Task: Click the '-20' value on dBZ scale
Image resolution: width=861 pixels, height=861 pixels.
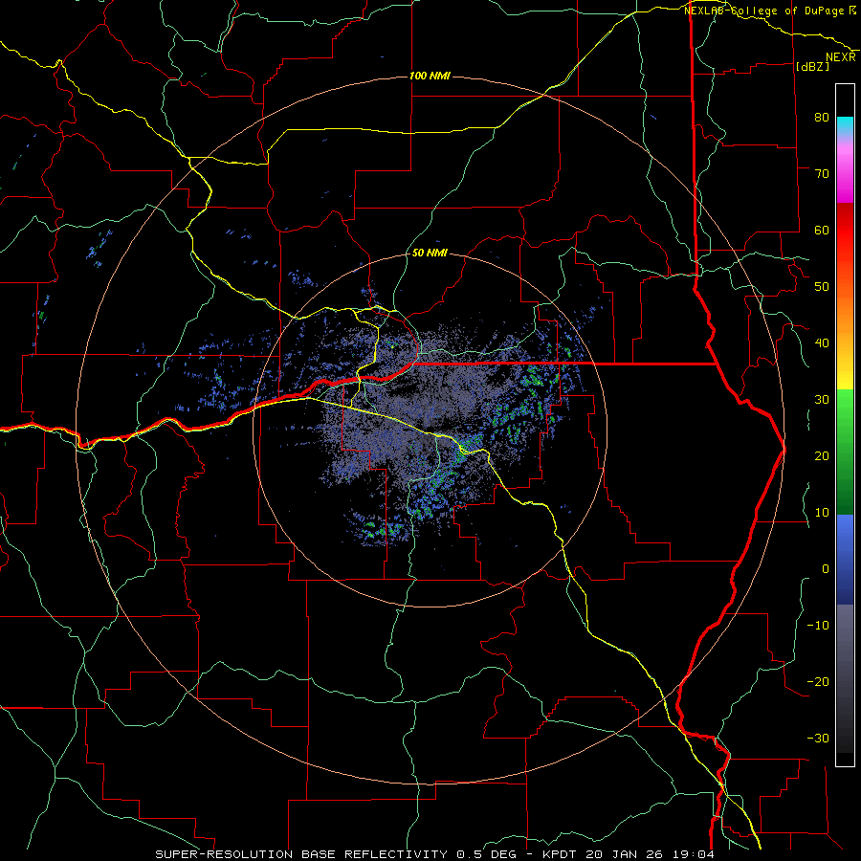Action: (818, 681)
